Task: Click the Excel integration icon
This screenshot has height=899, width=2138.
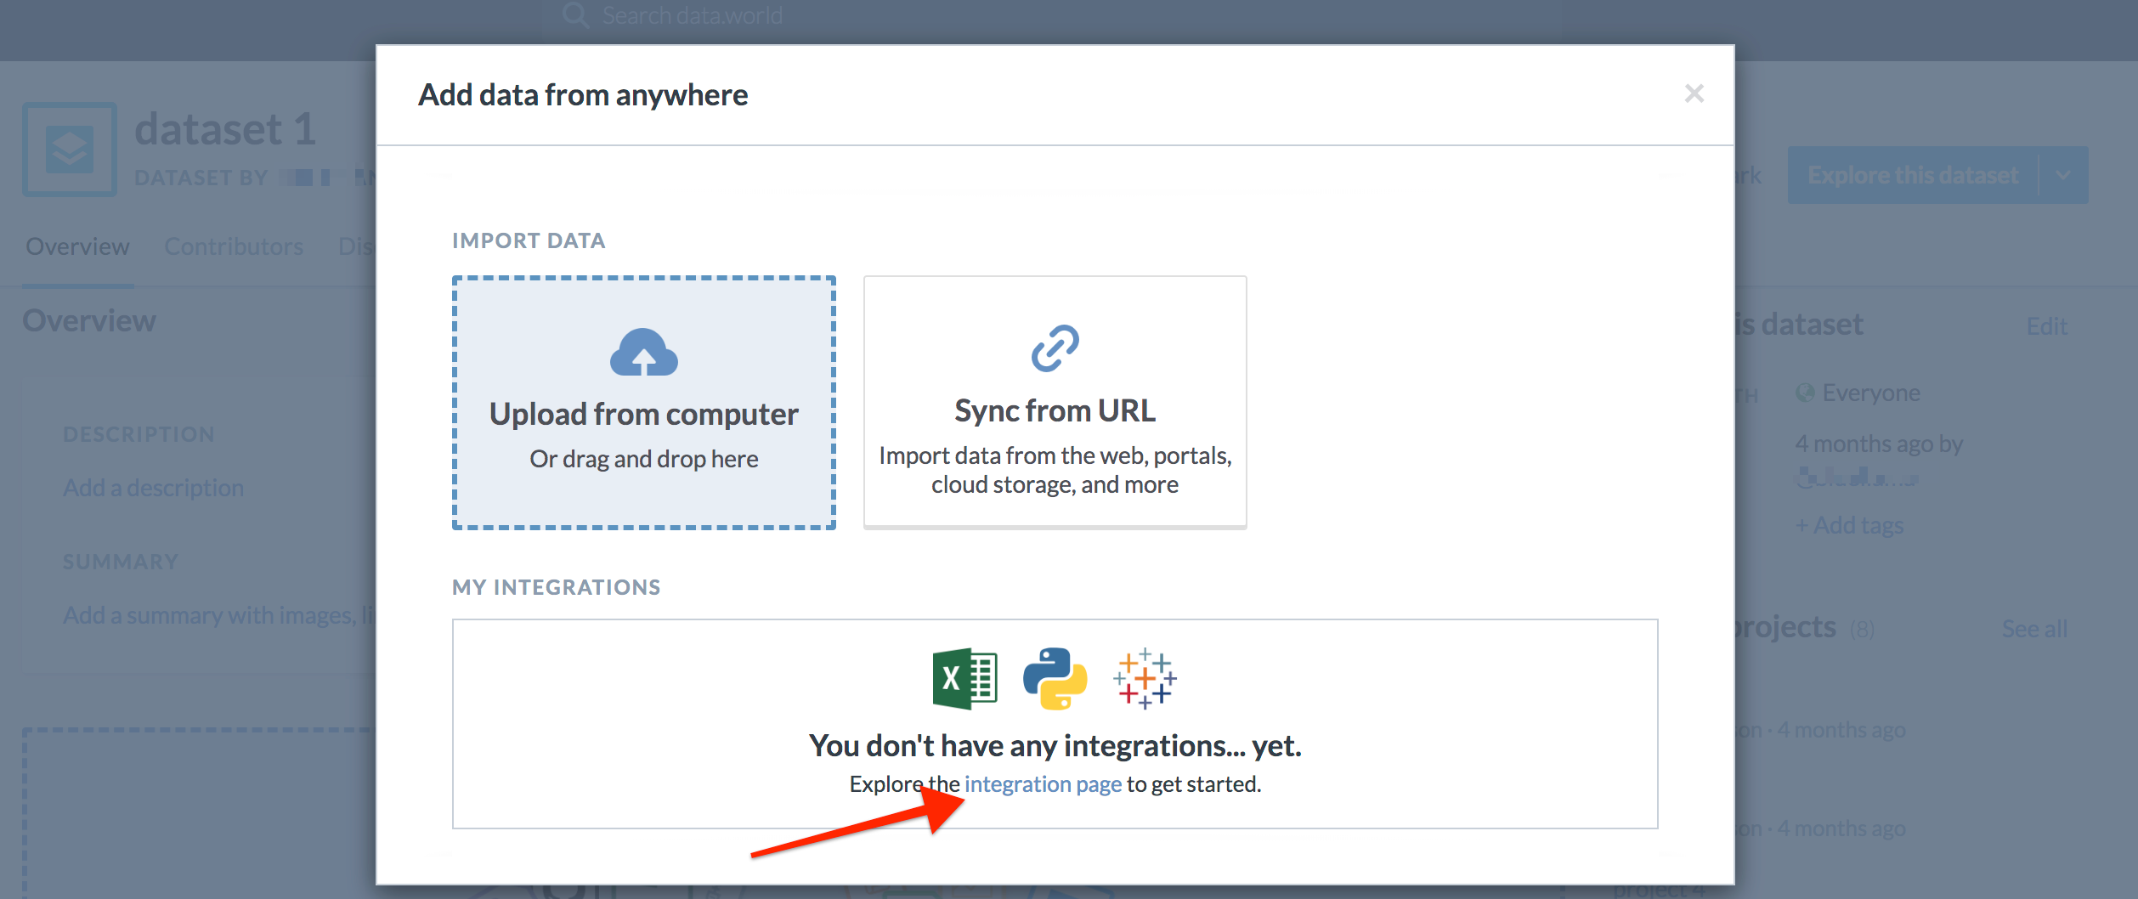Action: (964, 679)
